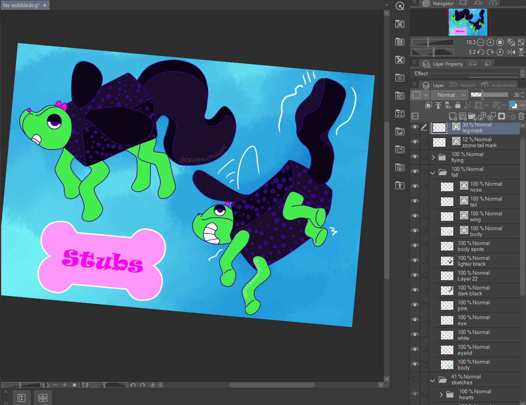Toggle visibility of the body spots layer
526x405 pixels.
point(415,246)
